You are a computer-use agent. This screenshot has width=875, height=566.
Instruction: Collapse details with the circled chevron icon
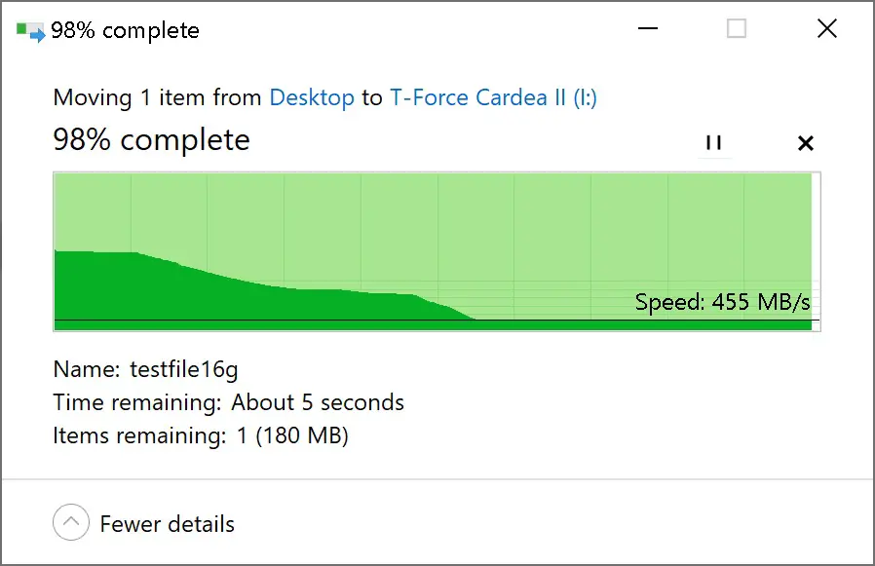[71, 523]
